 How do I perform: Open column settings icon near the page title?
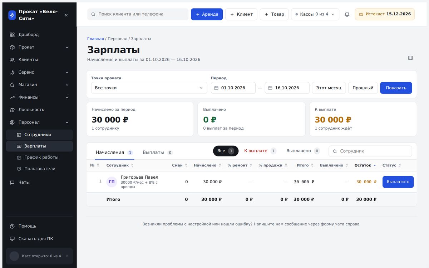pos(410,58)
